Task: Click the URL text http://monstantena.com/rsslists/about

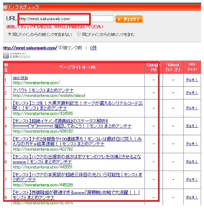Action: [x=49, y=96]
